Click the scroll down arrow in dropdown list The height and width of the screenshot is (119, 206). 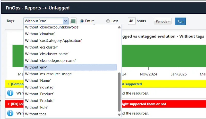(x=119, y=115)
